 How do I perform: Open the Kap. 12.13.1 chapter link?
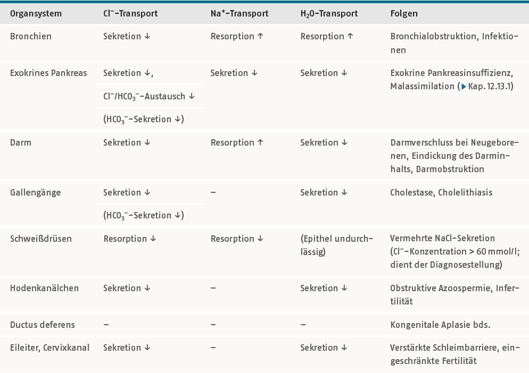487,86
